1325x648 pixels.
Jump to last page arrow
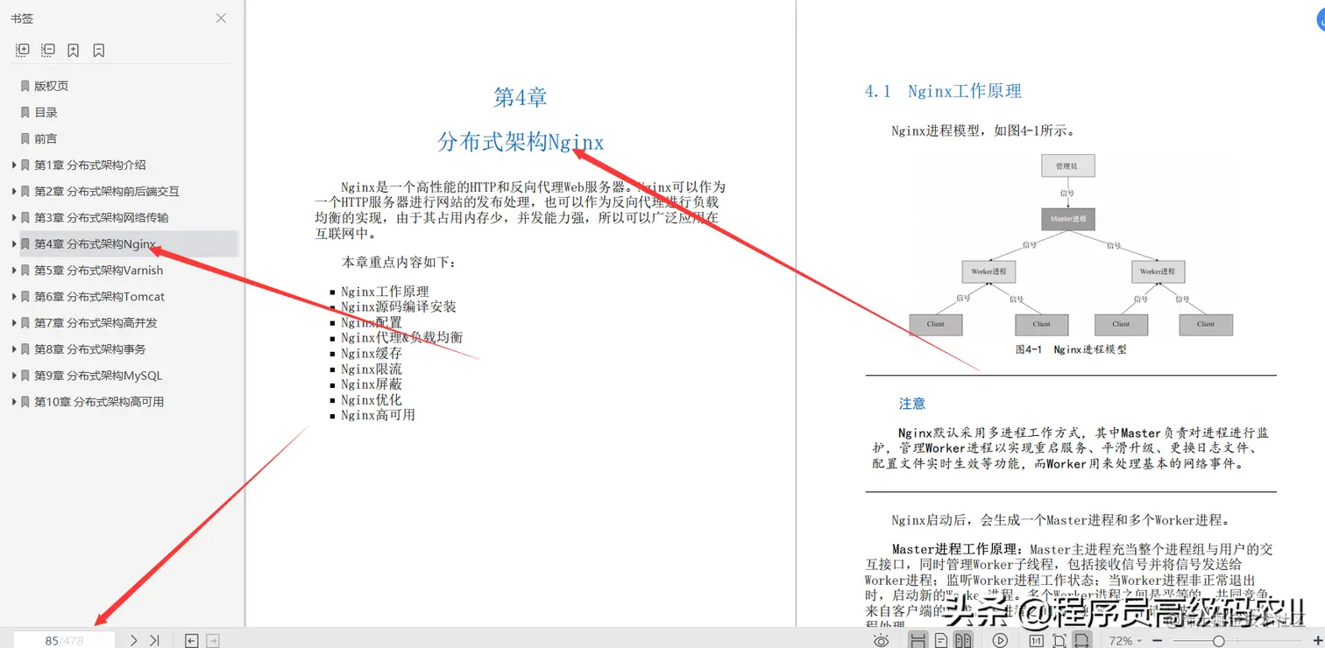[x=155, y=640]
